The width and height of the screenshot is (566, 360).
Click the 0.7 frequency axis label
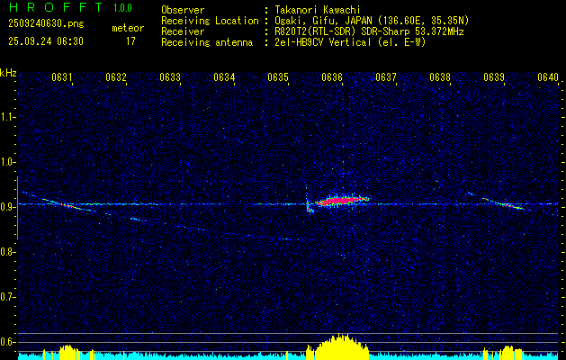coord(8,297)
